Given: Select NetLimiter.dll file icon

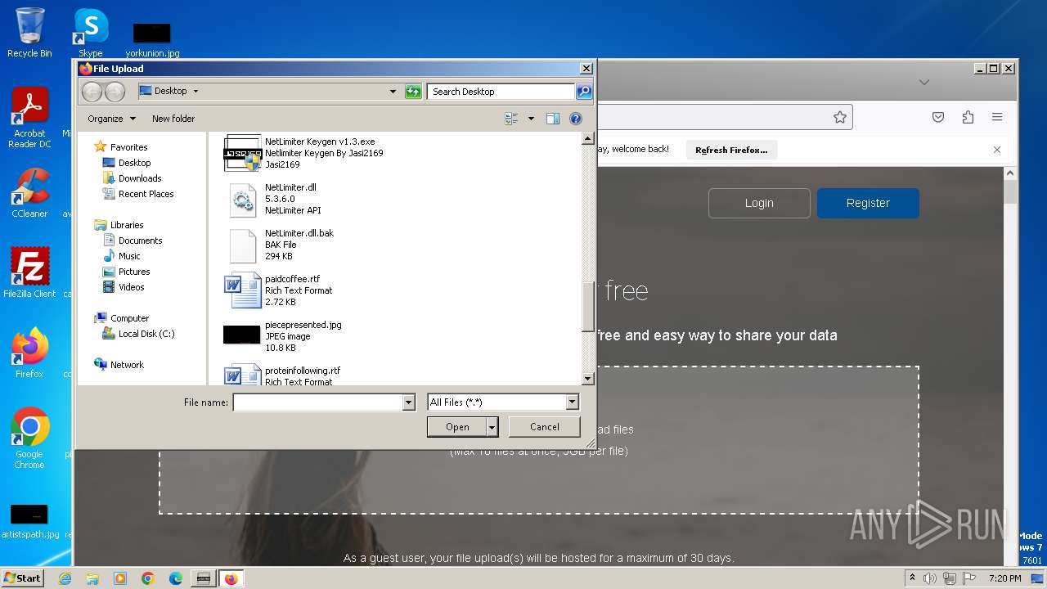Looking at the screenshot, I should tap(243, 199).
